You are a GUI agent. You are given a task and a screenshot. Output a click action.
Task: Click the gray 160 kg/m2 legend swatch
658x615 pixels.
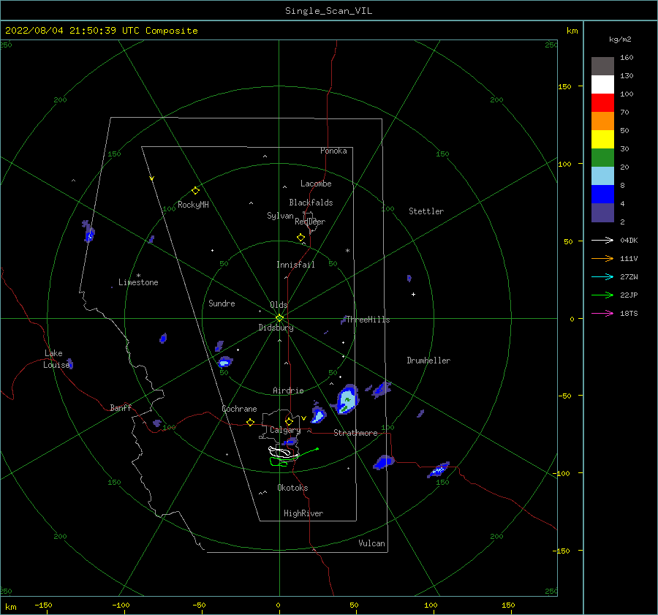tap(602, 66)
